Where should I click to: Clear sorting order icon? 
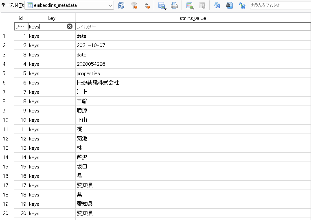(147, 5)
